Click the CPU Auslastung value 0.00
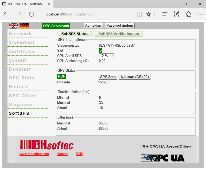Viewport: 206px width, 170px height. (102, 61)
